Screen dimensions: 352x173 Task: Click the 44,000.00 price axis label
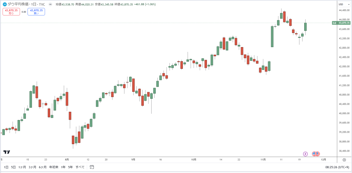click(x=344, y=20)
